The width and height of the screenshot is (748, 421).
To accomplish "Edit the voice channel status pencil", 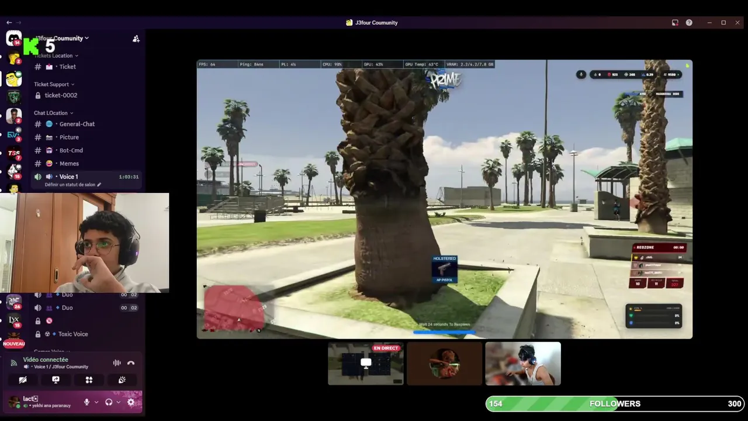I will 99,185.
